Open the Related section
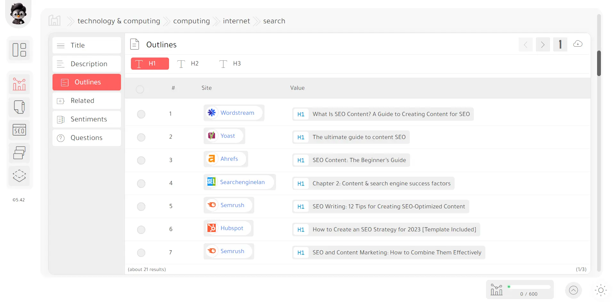615x302 pixels. tap(87, 101)
